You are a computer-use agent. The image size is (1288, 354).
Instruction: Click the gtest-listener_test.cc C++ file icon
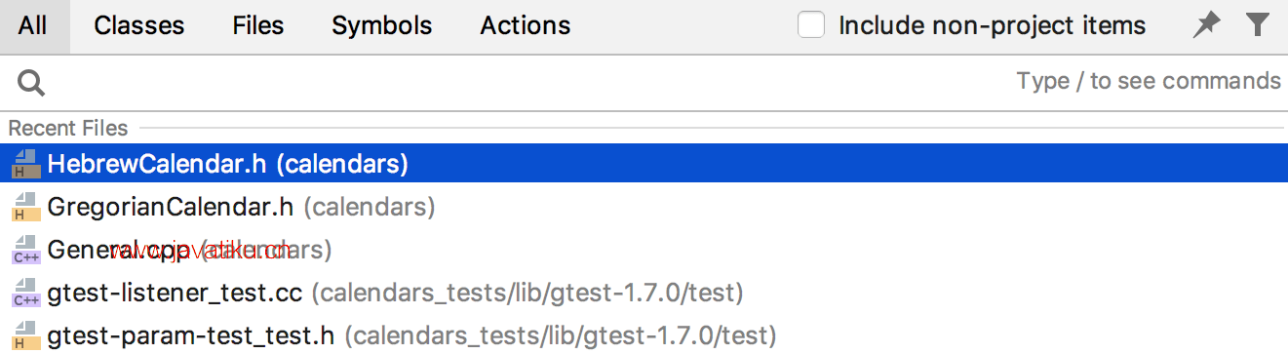coord(24,292)
